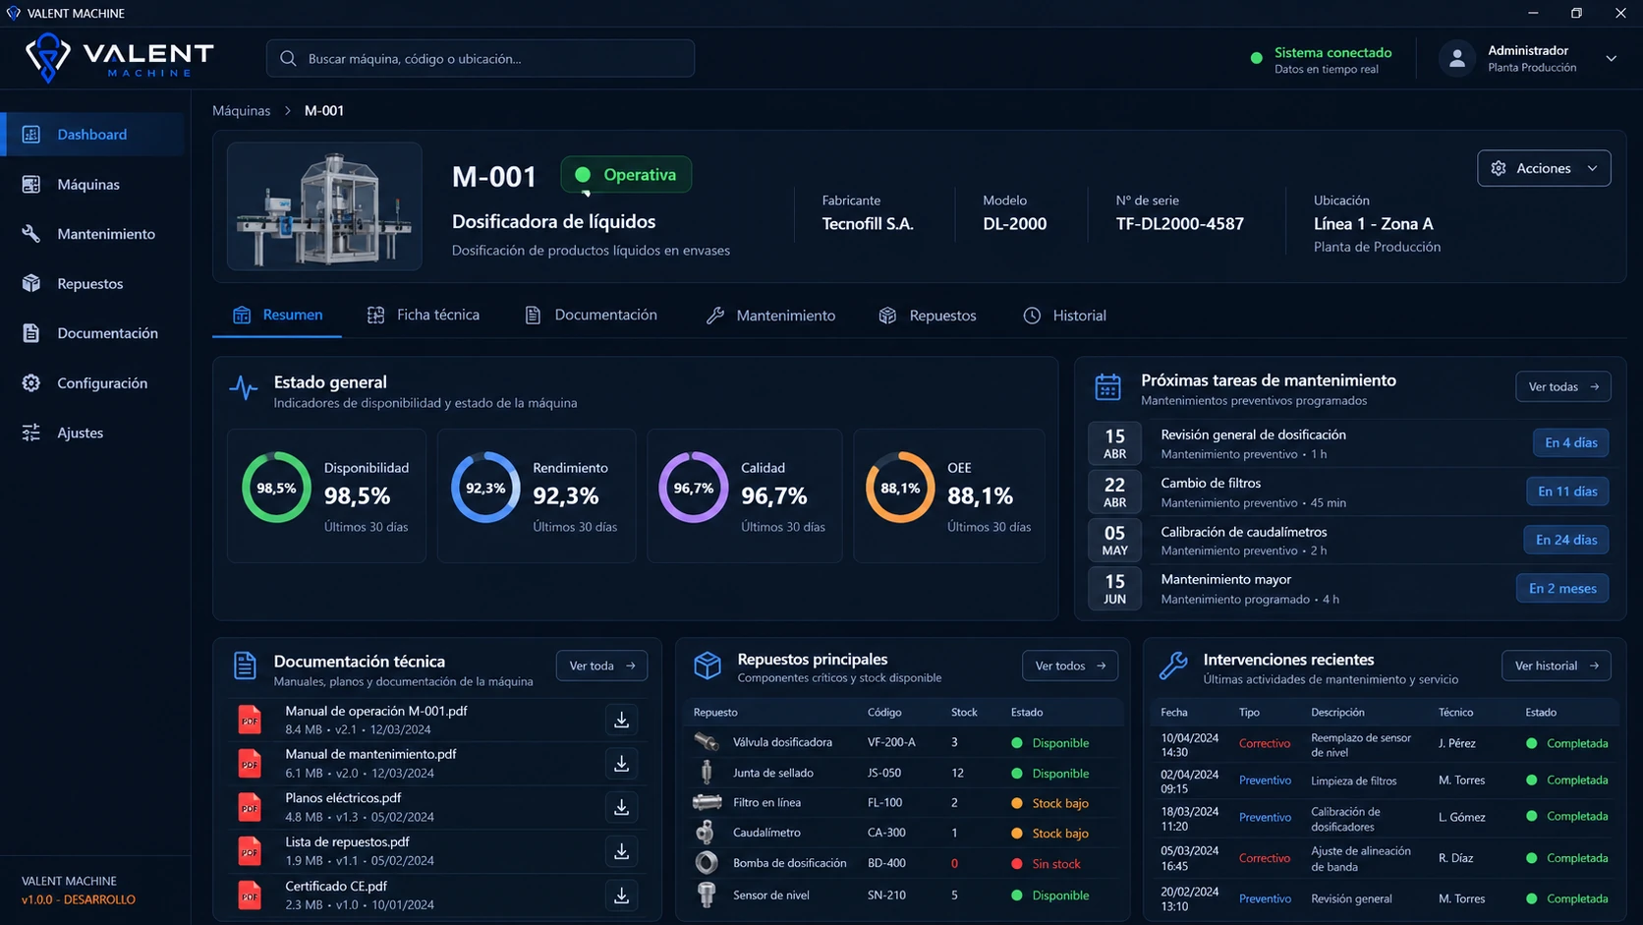Open the Documentación tab
This screenshot has width=1643, height=925.
(x=591, y=315)
